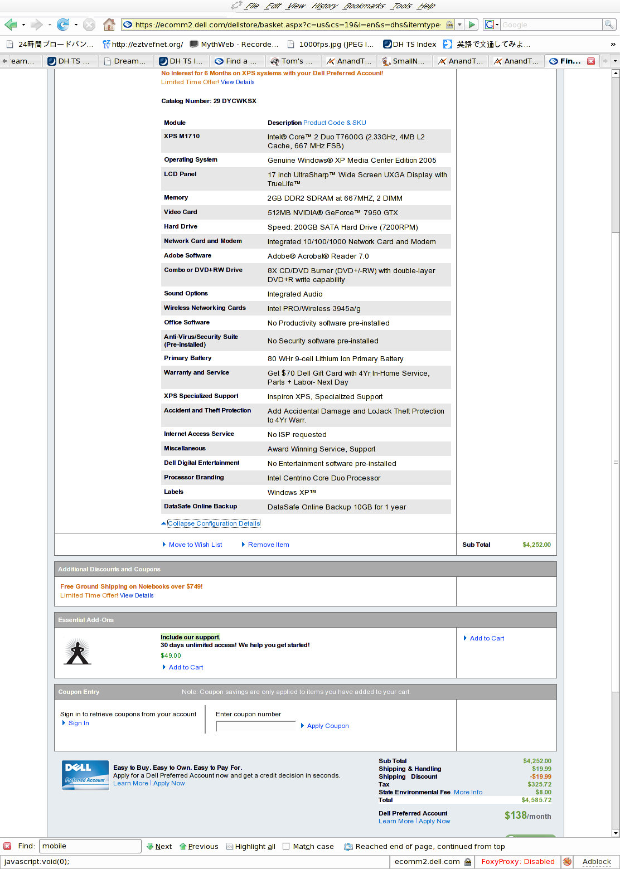Screen dimensions: 620x869
Task: Open the Tools menu
Action: (x=402, y=6)
